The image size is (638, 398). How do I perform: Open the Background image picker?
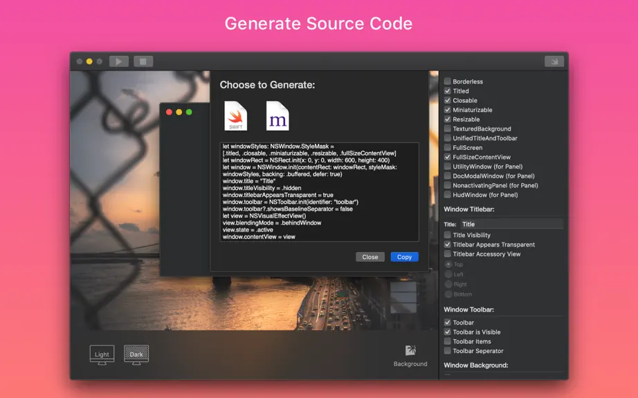[410, 356]
